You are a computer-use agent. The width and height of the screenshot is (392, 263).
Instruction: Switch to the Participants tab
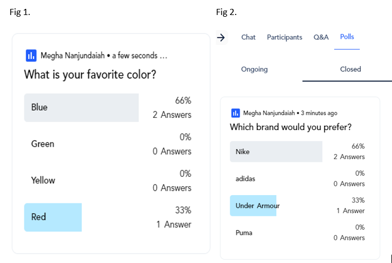click(x=285, y=37)
